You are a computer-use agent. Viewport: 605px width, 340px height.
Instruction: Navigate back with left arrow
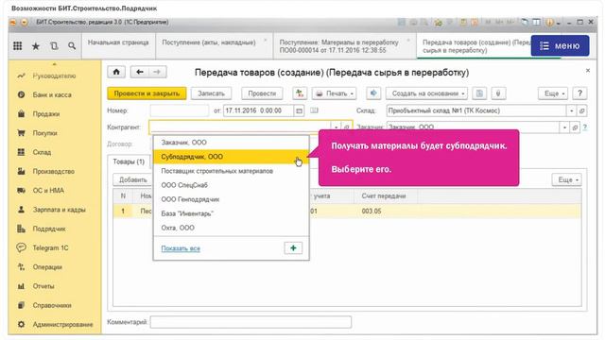tap(140, 72)
